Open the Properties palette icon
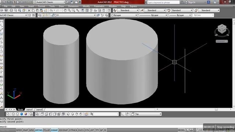 pos(83,10)
